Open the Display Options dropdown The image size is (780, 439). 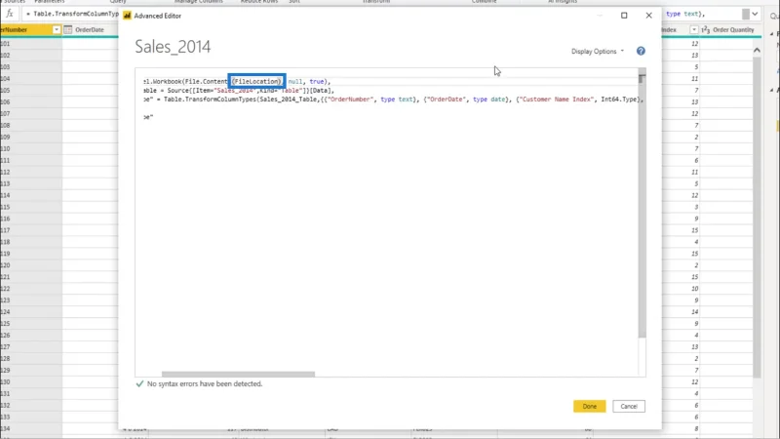[598, 52]
